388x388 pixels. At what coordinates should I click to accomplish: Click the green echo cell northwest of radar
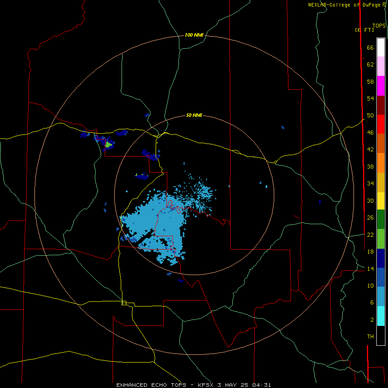[108, 144]
